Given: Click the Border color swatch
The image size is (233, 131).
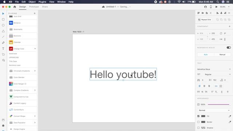Looking at the screenshot, I should pyautogui.click(x=203, y=122).
